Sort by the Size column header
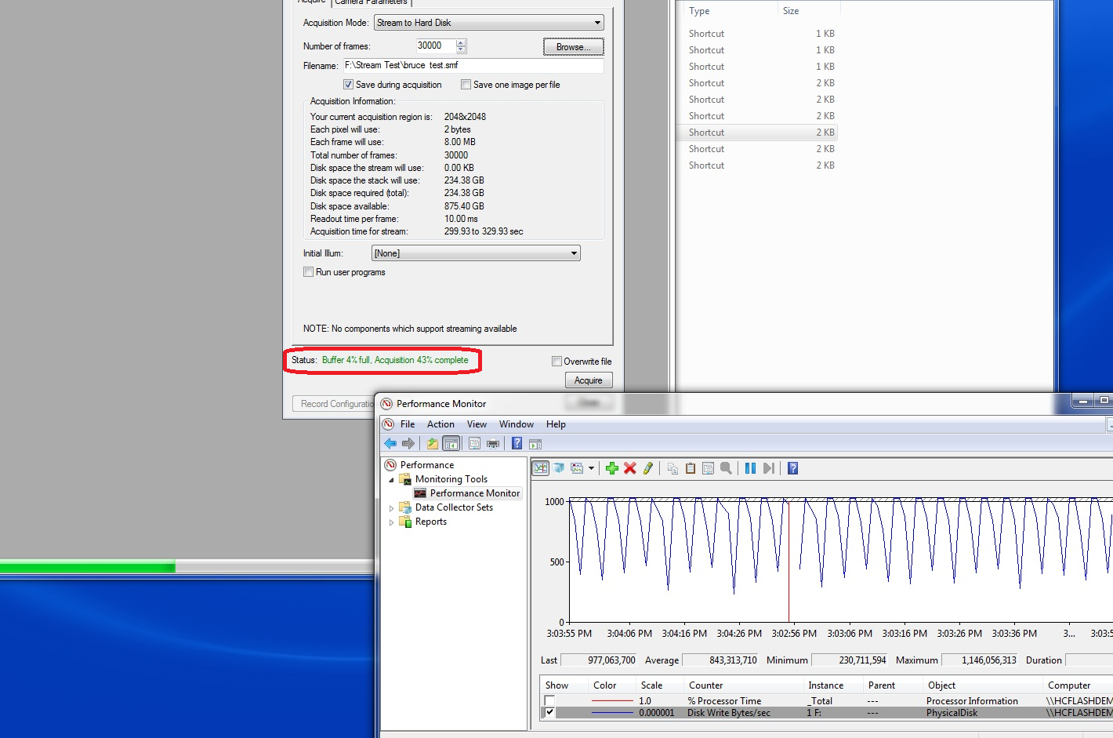 (x=791, y=11)
